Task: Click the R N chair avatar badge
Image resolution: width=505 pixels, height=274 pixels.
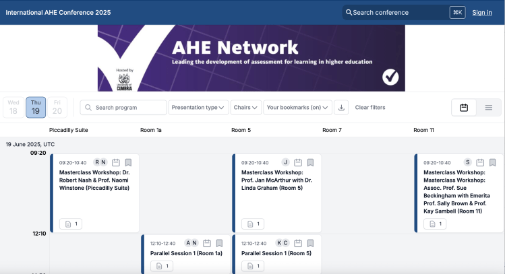Action: 100,162
